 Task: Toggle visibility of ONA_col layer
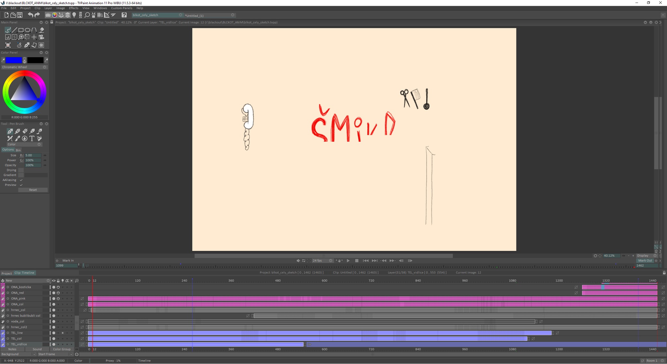coord(54,305)
